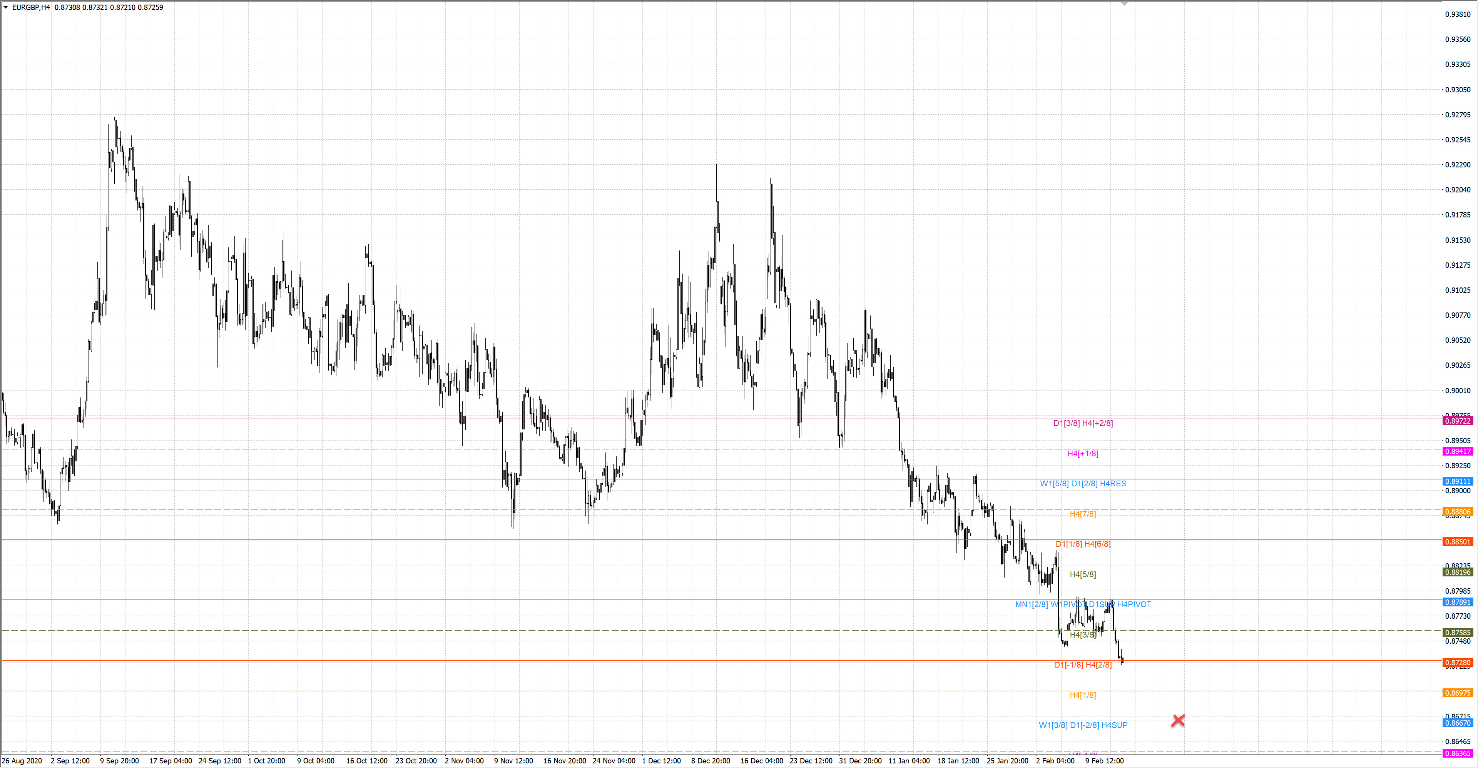1478x768 pixels.
Task: Select the H4[5/8] green level label
Action: tap(1083, 574)
